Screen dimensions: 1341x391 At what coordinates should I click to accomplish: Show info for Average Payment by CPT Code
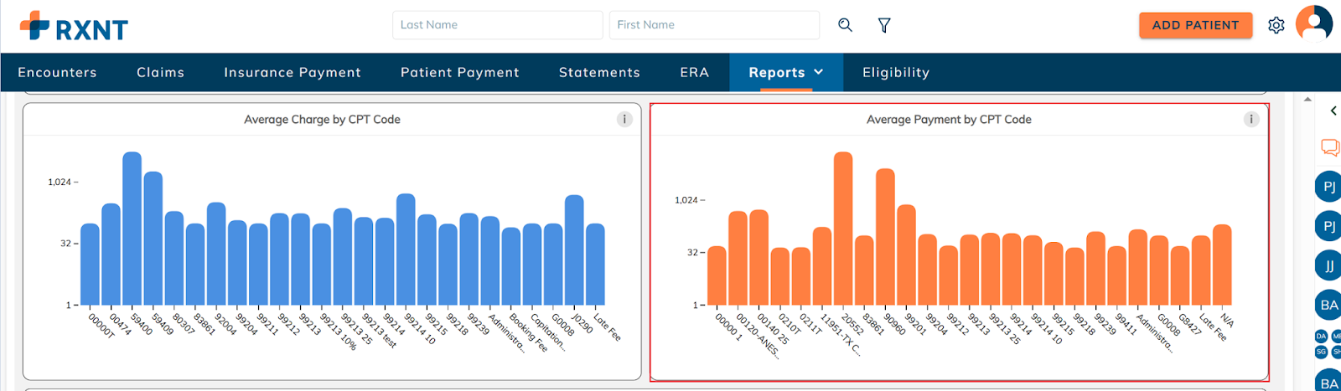[1251, 120]
